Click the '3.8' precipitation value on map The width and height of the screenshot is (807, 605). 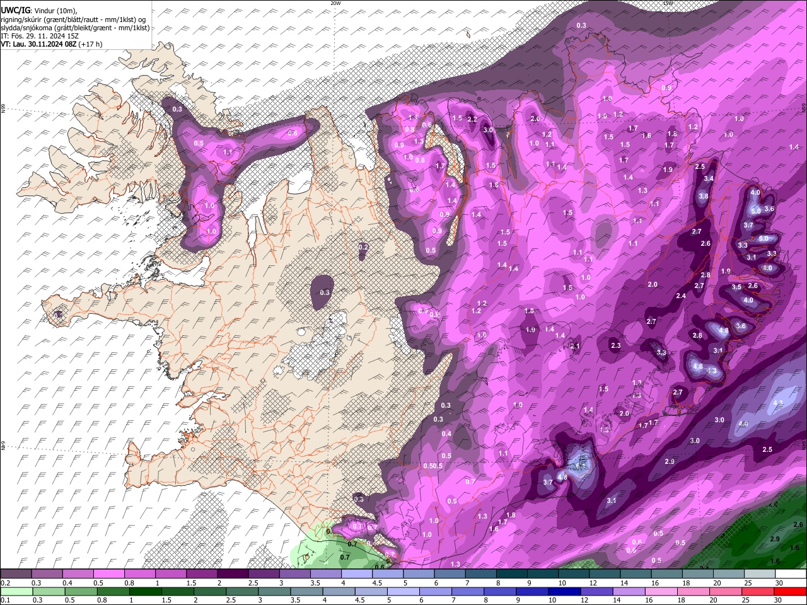pyautogui.click(x=704, y=197)
